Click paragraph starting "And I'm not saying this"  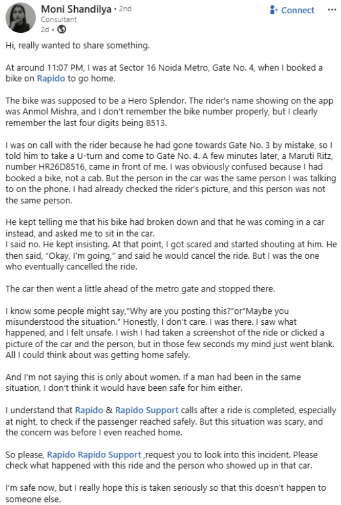click(x=153, y=383)
